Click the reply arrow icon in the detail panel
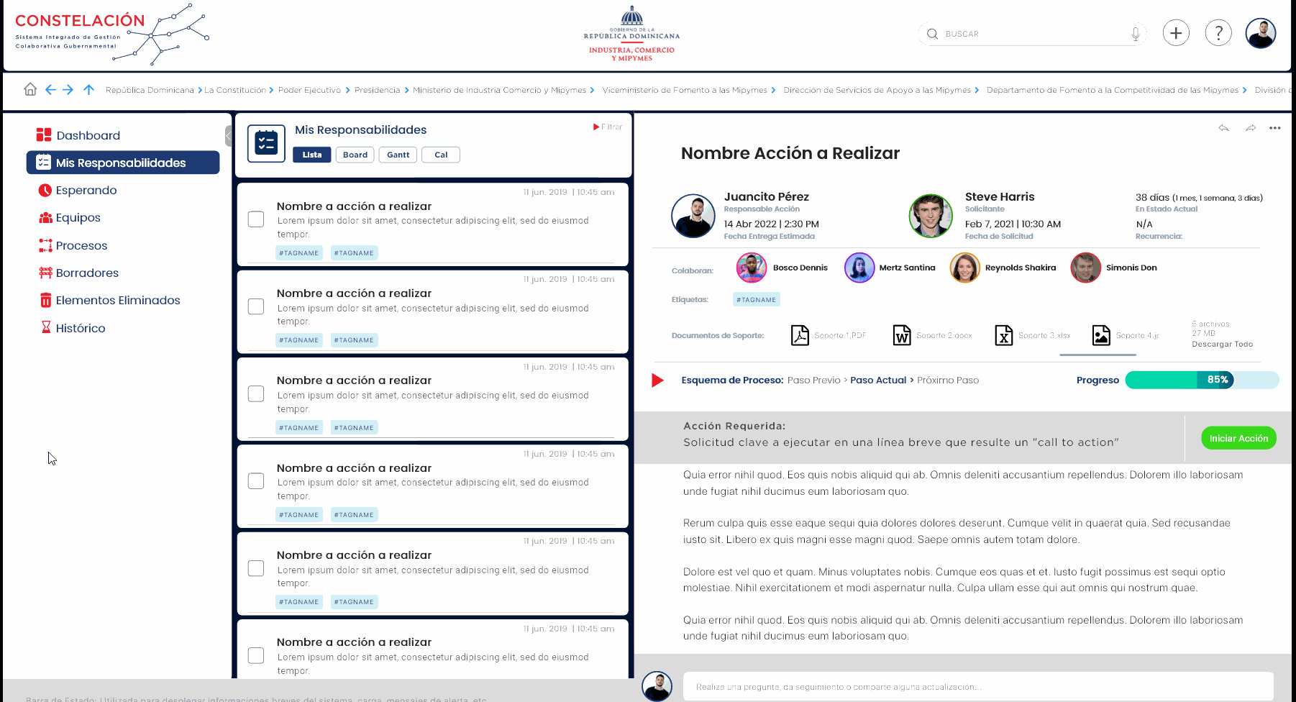The image size is (1296, 702). click(1223, 128)
